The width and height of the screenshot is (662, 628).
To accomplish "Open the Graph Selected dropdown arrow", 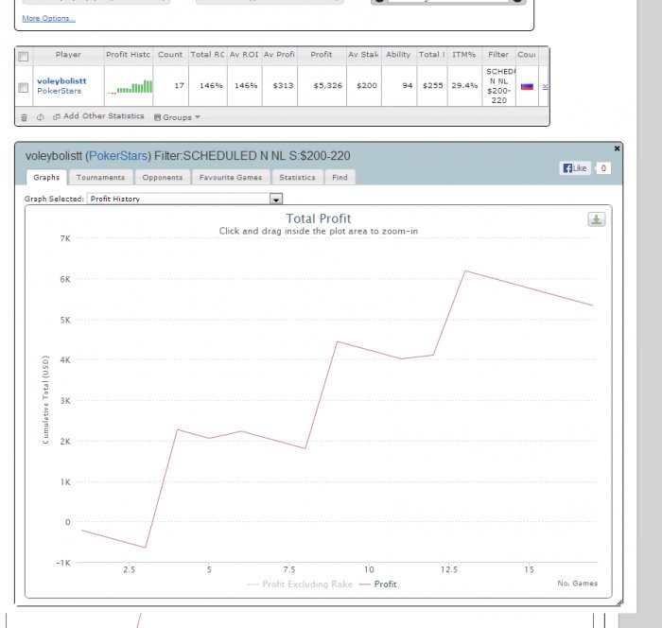I will tap(276, 199).
